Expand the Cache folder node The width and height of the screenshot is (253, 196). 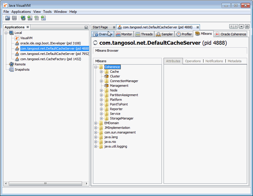coord(101,72)
